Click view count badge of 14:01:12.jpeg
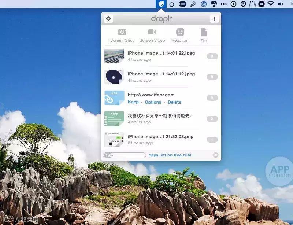This screenshot has width=293, height=225. (212, 77)
